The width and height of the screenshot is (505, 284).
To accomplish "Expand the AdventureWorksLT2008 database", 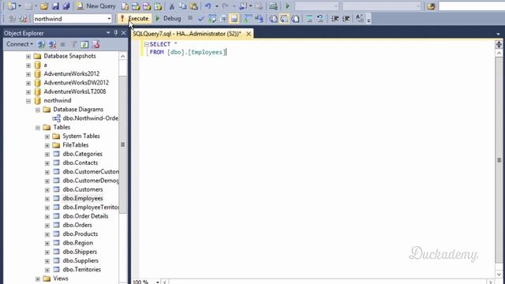I will 28,92.
